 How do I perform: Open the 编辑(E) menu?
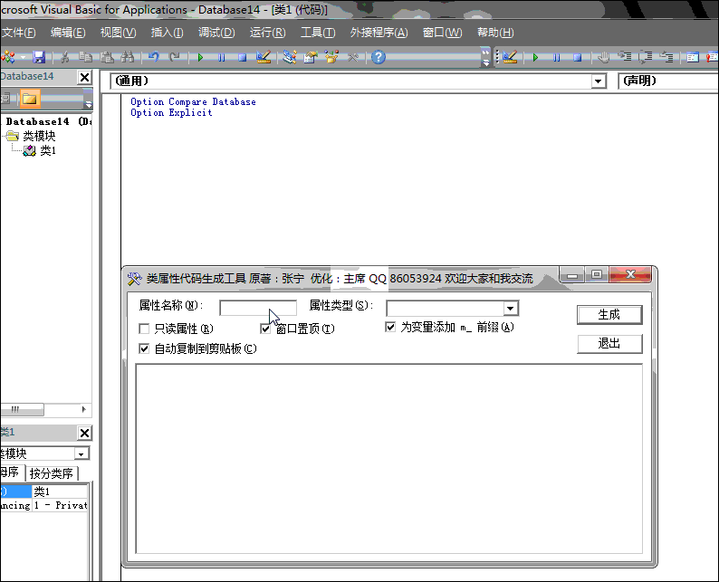[x=68, y=33]
